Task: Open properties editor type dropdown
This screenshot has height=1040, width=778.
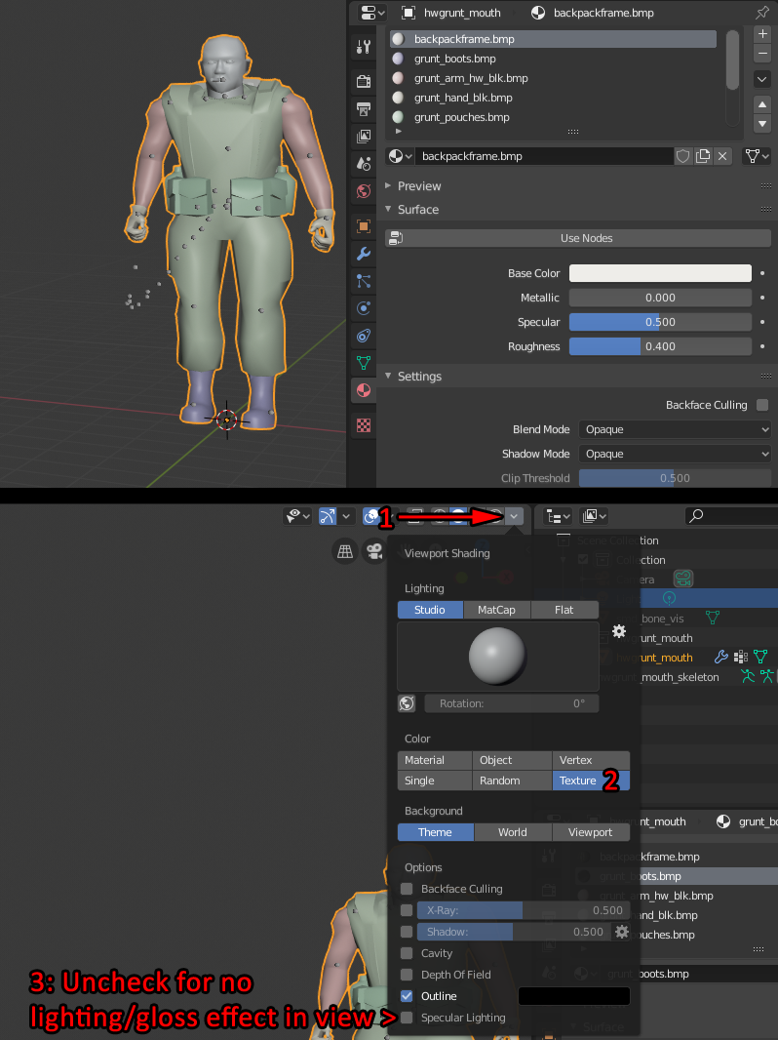Action: pyautogui.click(x=371, y=13)
